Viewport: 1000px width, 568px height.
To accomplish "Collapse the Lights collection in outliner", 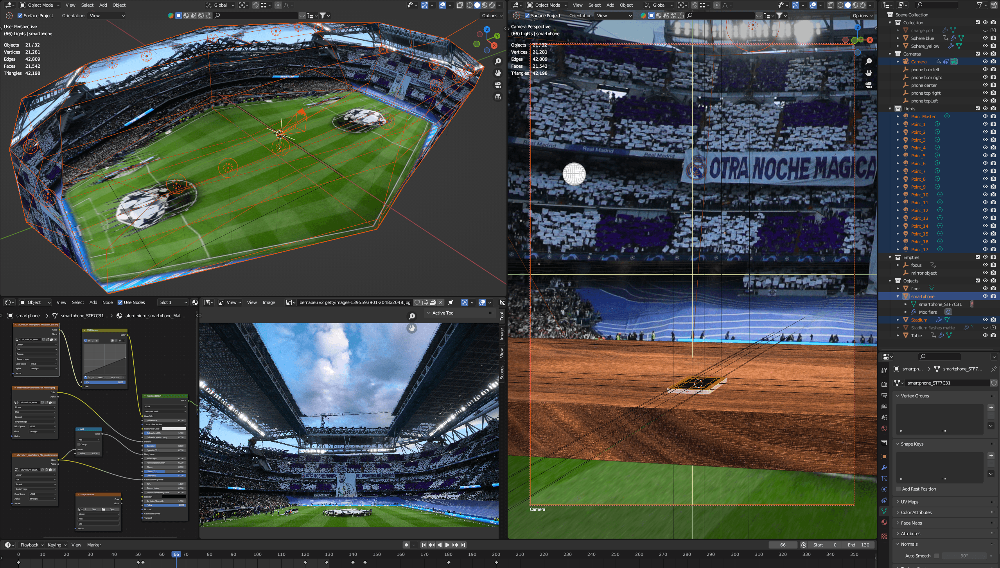I will [x=890, y=109].
